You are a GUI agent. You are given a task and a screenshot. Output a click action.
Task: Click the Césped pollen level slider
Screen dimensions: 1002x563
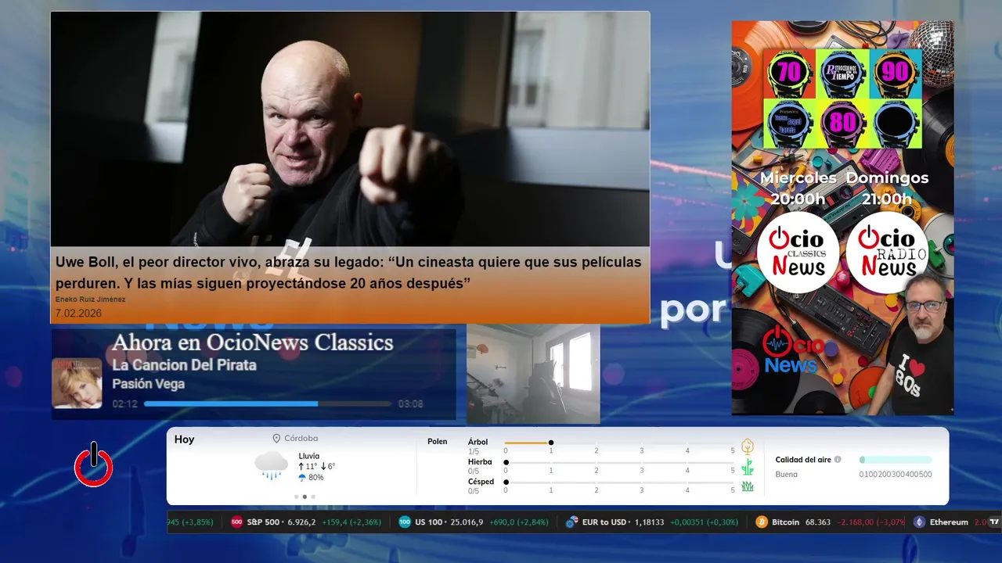tap(619, 482)
